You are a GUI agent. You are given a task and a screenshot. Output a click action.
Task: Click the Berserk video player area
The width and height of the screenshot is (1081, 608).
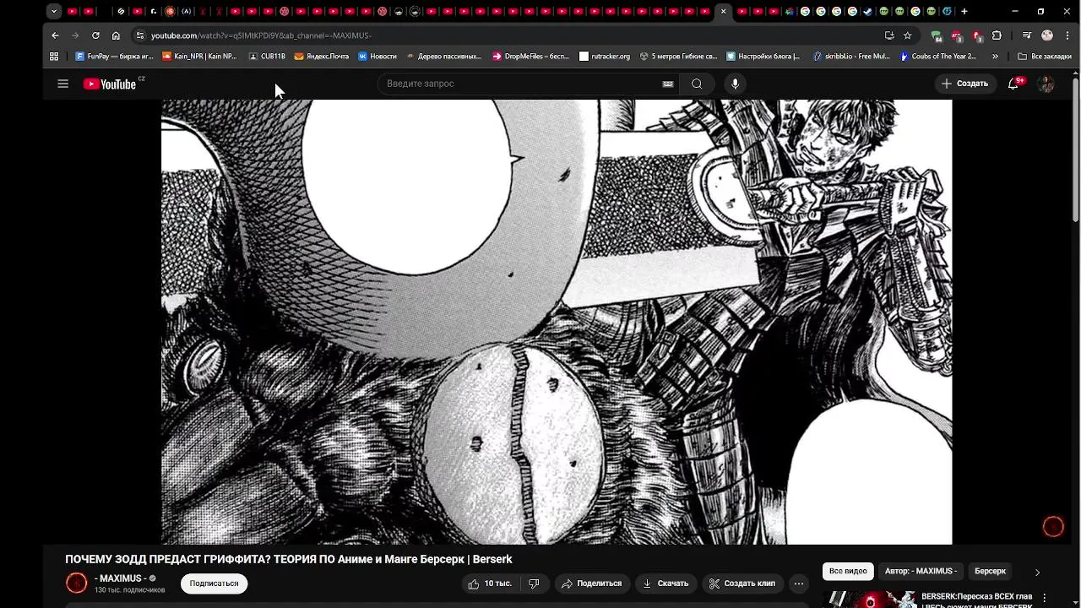tap(557, 322)
